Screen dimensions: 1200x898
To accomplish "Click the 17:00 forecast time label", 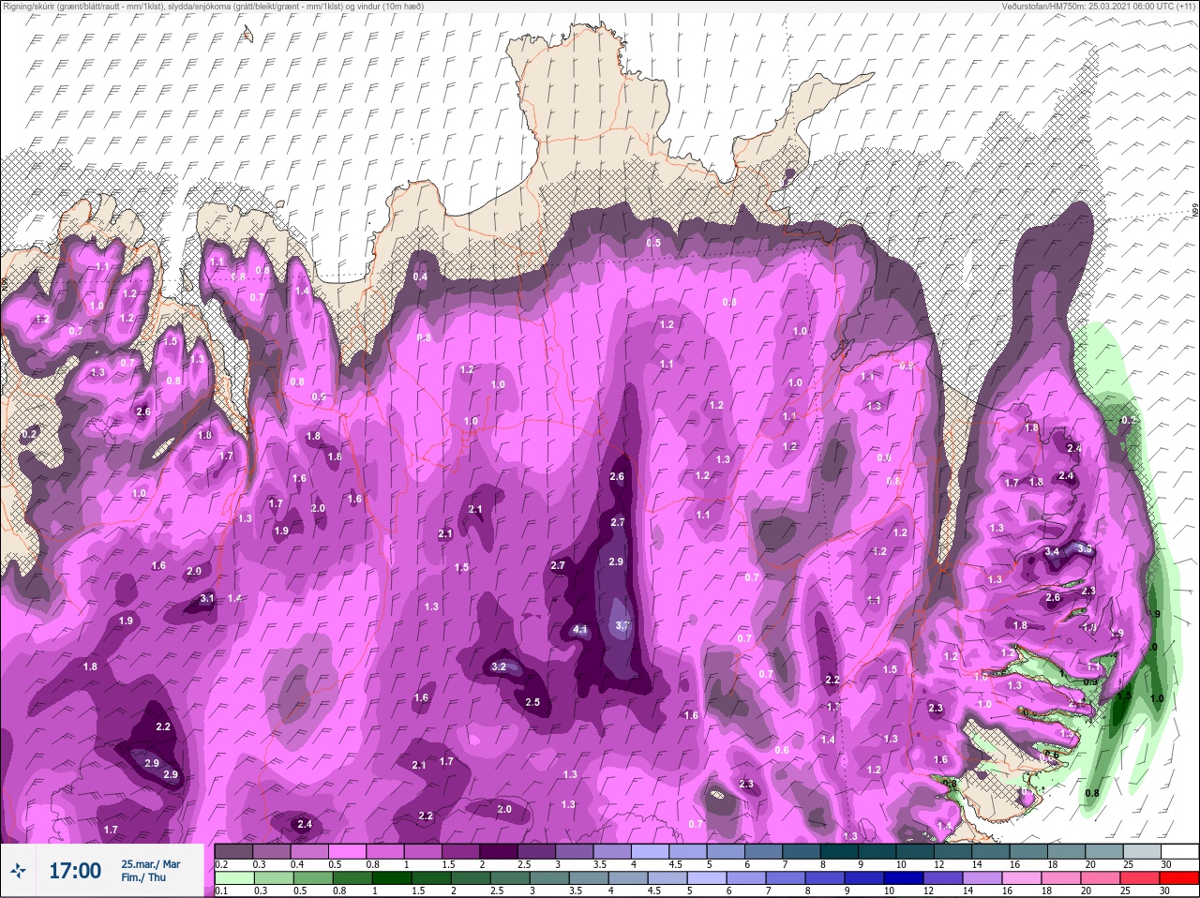I will 75,871.
